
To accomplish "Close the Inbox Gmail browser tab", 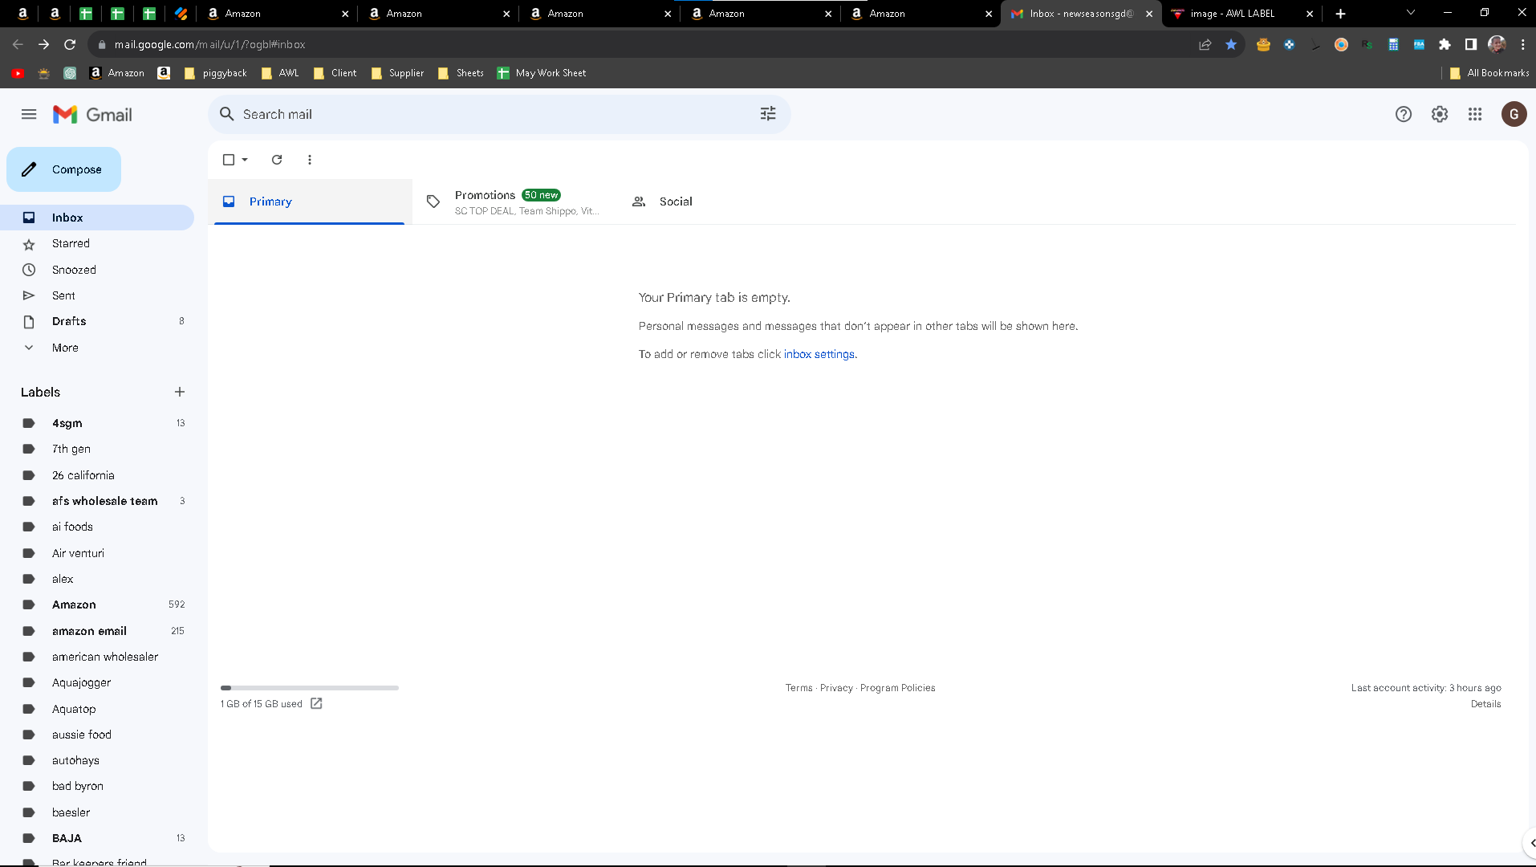I will coord(1149,14).
